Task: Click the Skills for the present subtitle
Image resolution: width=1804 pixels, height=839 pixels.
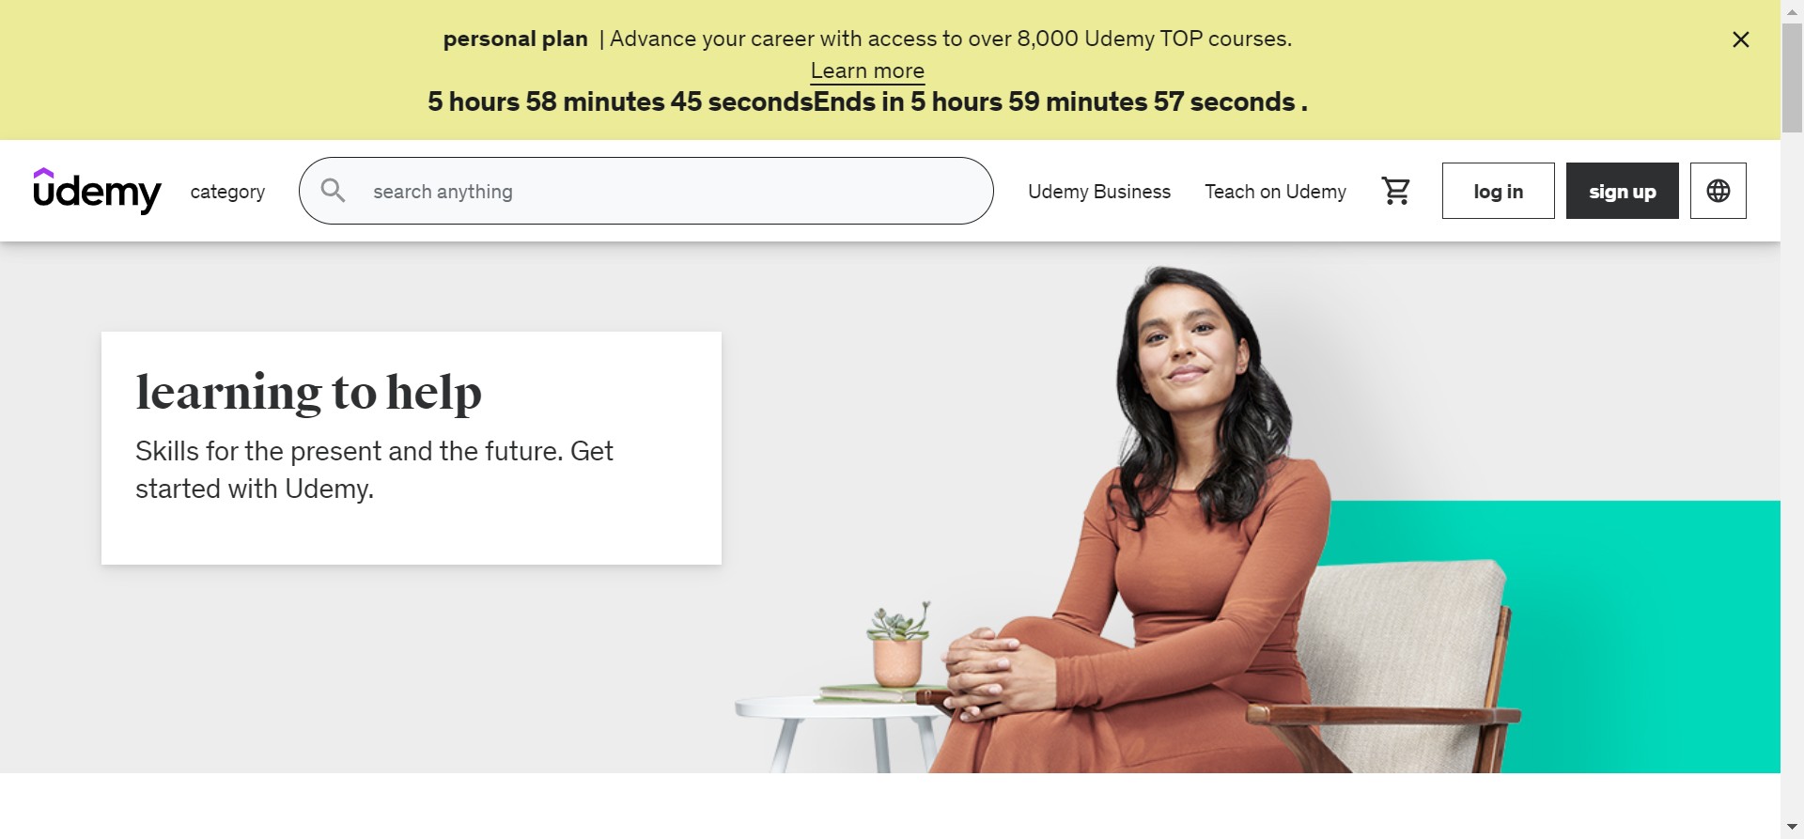Action: (374, 470)
